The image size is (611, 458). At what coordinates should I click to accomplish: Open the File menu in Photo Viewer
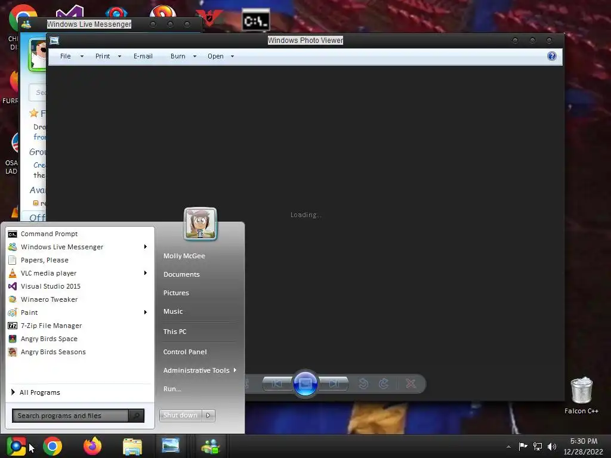tap(72, 56)
